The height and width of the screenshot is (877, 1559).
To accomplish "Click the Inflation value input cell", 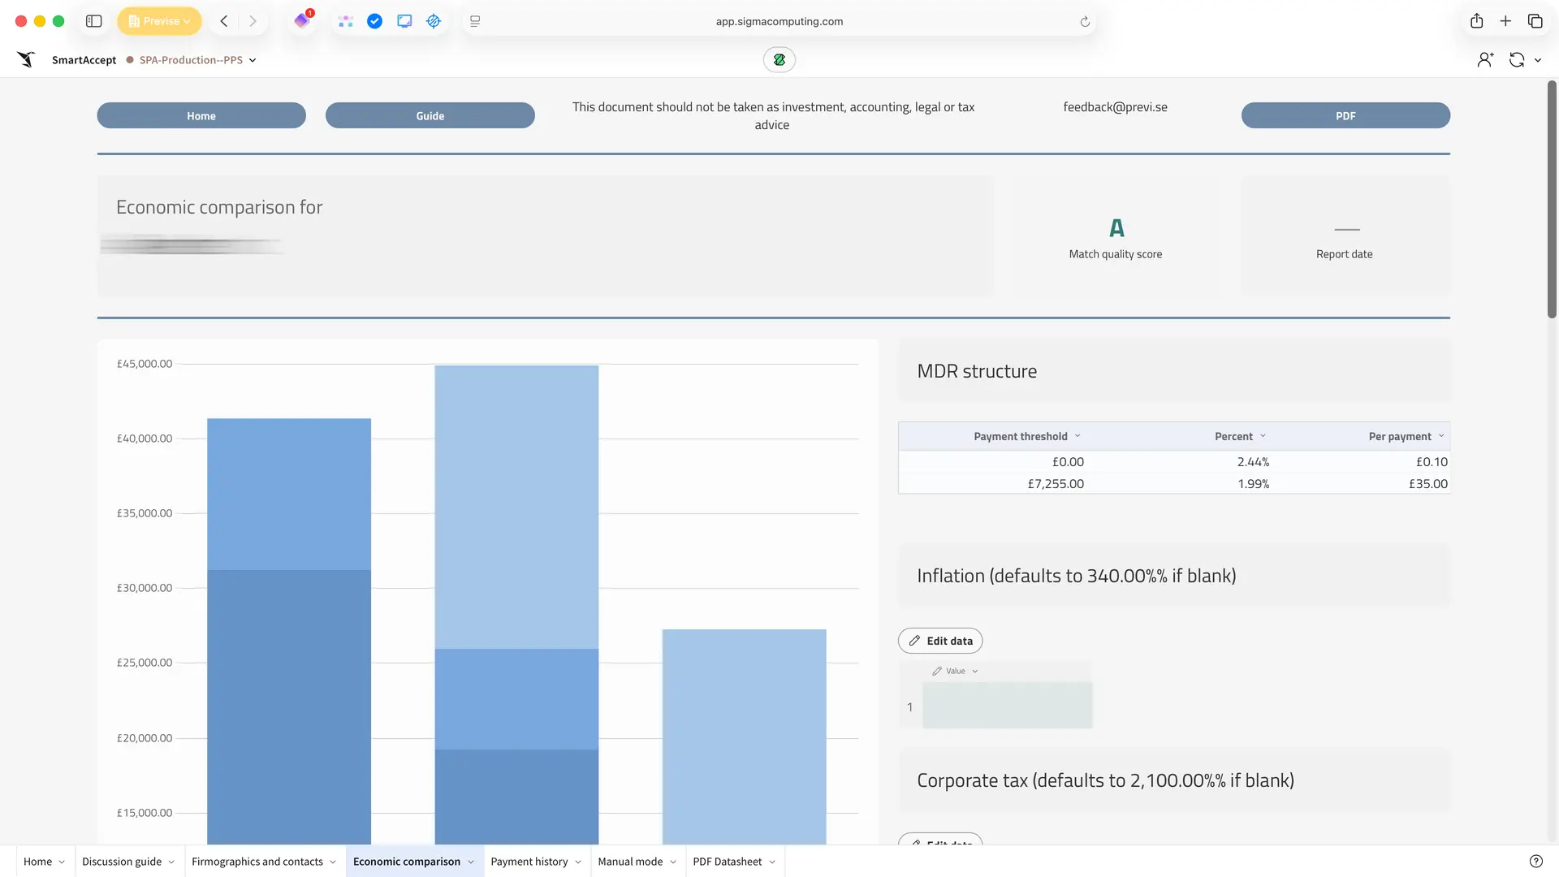I will pyautogui.click(x=1007, y=706).
